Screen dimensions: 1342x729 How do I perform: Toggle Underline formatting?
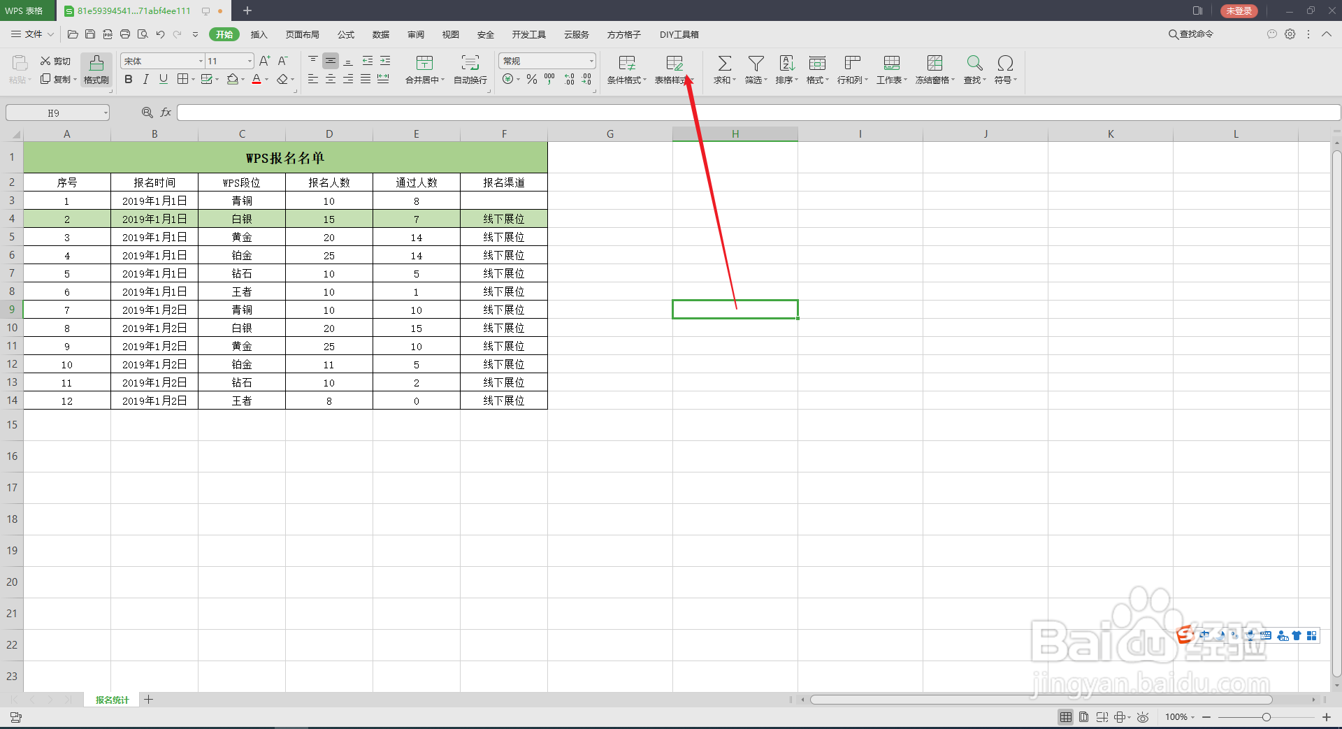[x=164, y=79]
